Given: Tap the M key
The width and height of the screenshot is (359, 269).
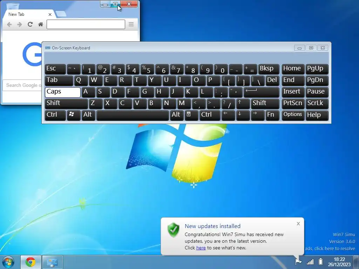Looking at the screenshot, I should pos(184,104).
